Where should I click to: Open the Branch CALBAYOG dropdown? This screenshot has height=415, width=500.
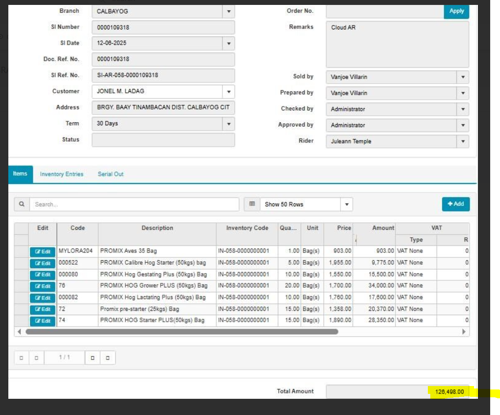(x=228, y=11)
